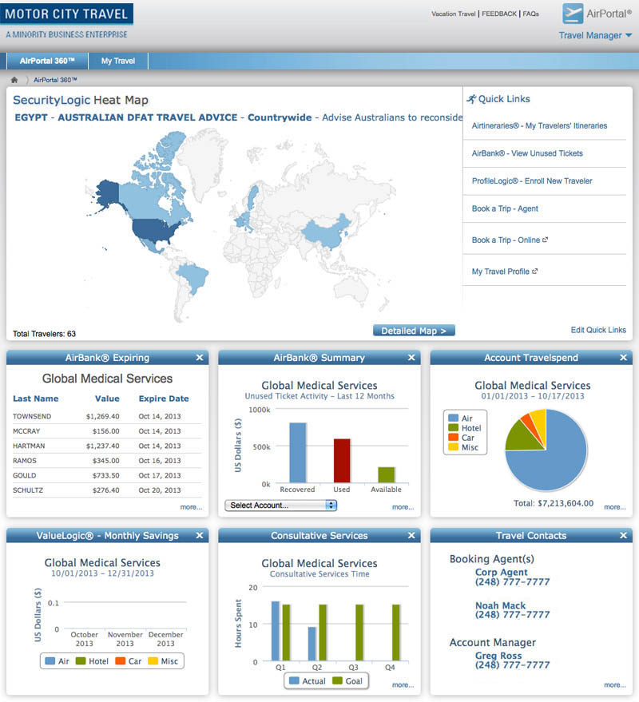Click Brazil on the heat map
The height and width of the screenshot is (702, 639).
tap(193, 276)
